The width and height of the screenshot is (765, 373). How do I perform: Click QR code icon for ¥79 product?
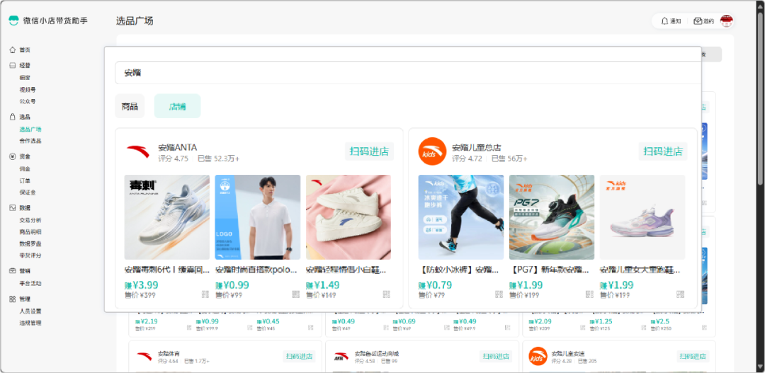pos(499,294)
